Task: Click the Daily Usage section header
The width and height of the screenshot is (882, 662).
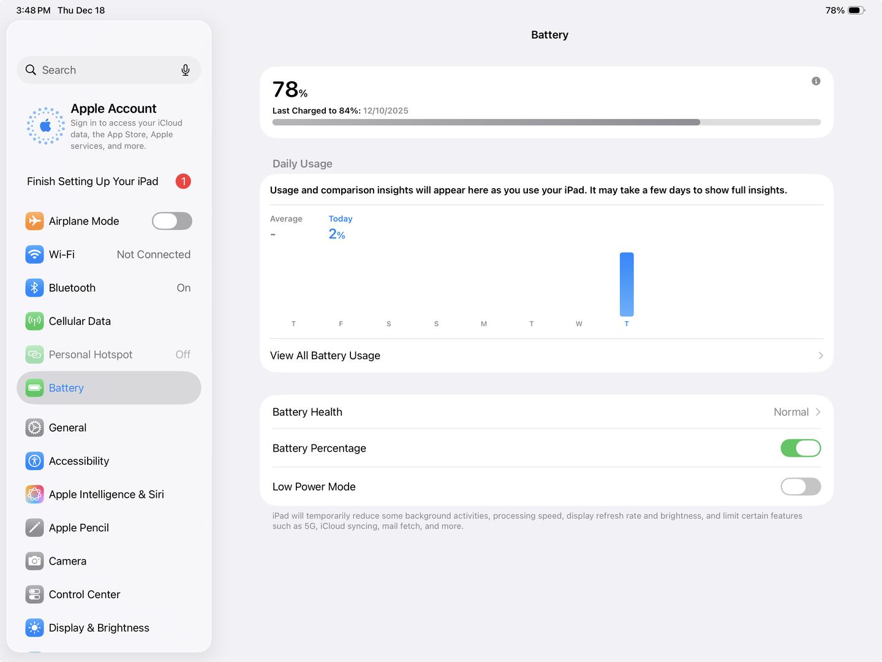Action: (x=303, y=164)
